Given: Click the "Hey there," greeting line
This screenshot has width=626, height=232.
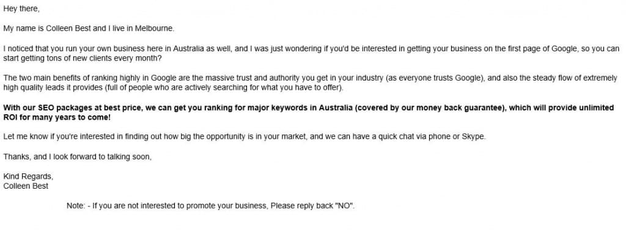Looking at the screenshot, I should (x=21, y=9).
